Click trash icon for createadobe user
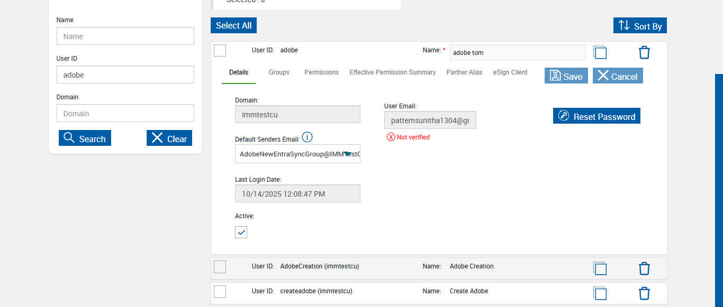Screen dimensions: 723x307 644,293
